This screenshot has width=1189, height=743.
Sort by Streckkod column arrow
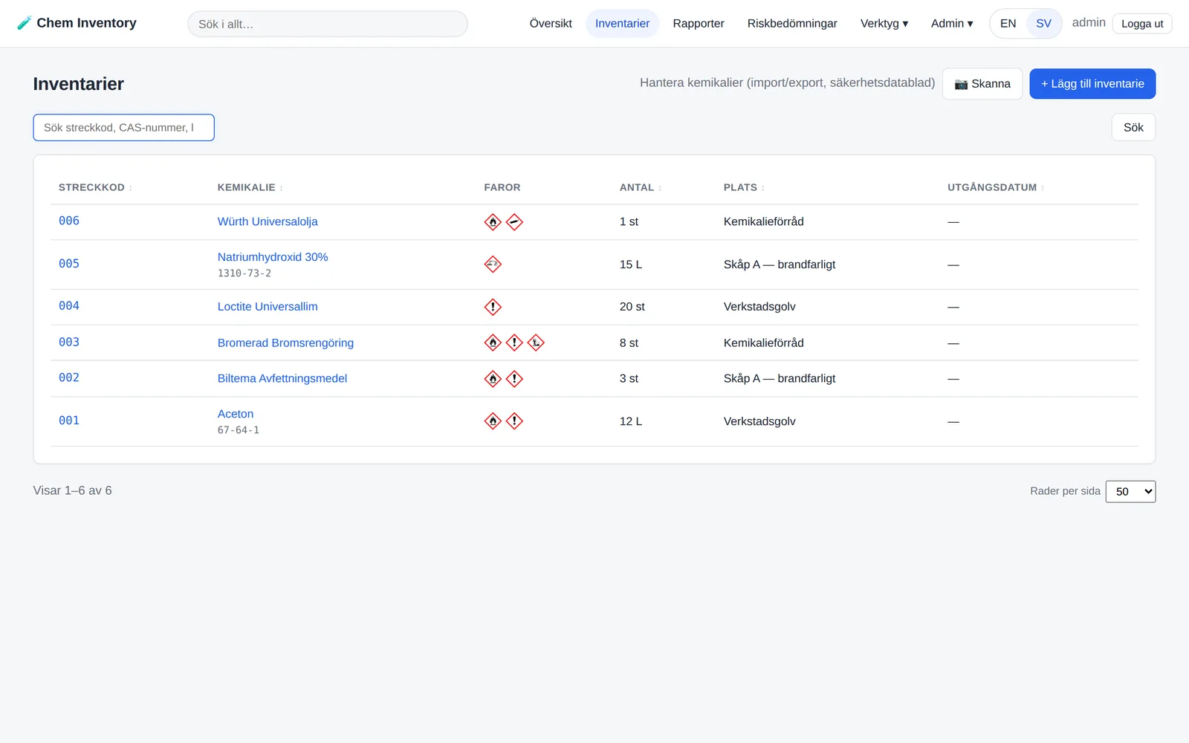(131, 188)
